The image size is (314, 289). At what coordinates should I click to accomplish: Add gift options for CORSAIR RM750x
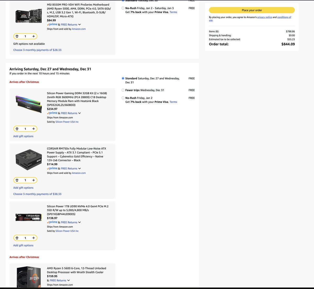coord(23,188)
